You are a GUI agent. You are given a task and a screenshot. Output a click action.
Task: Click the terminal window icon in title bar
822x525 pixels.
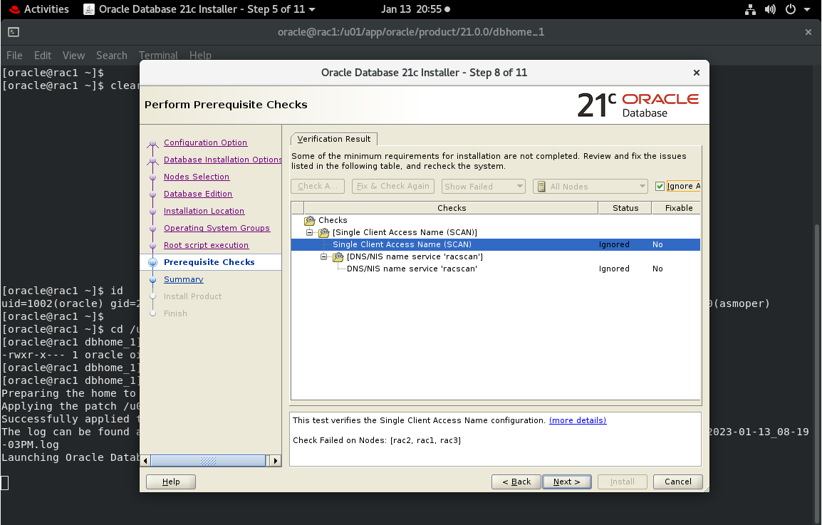(x=14, y=32)
